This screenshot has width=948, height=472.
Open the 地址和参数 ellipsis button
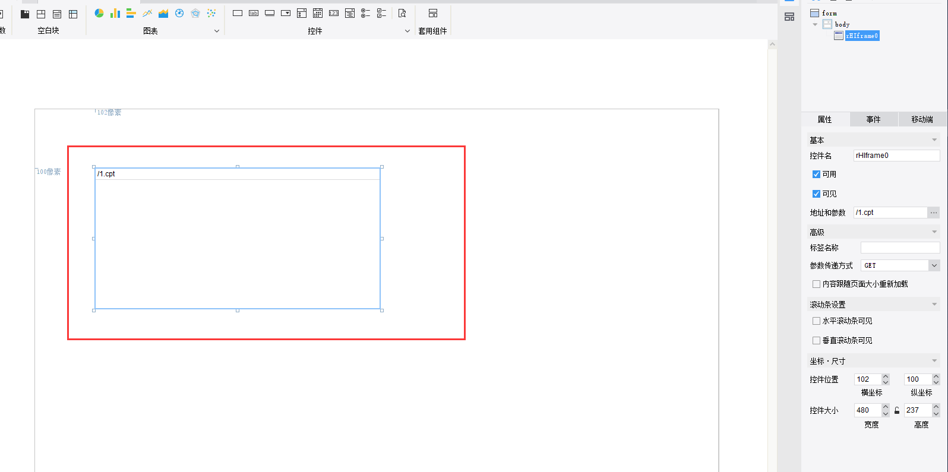[x=934, y=213]
